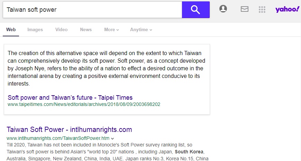The width and height of the screenshot is (301, 161).
Task: Open Yahoo Mail envelope icon
Action: [245, 9]
